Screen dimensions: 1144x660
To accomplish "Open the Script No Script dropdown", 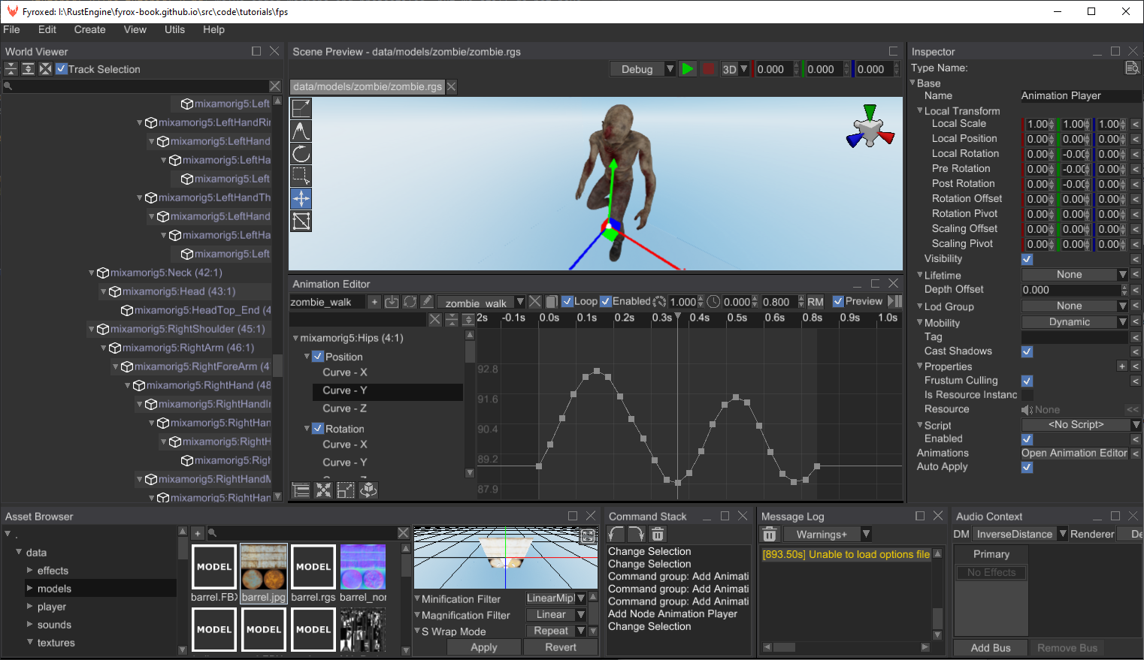I will pyautogui.click(x=1081, y=425).
